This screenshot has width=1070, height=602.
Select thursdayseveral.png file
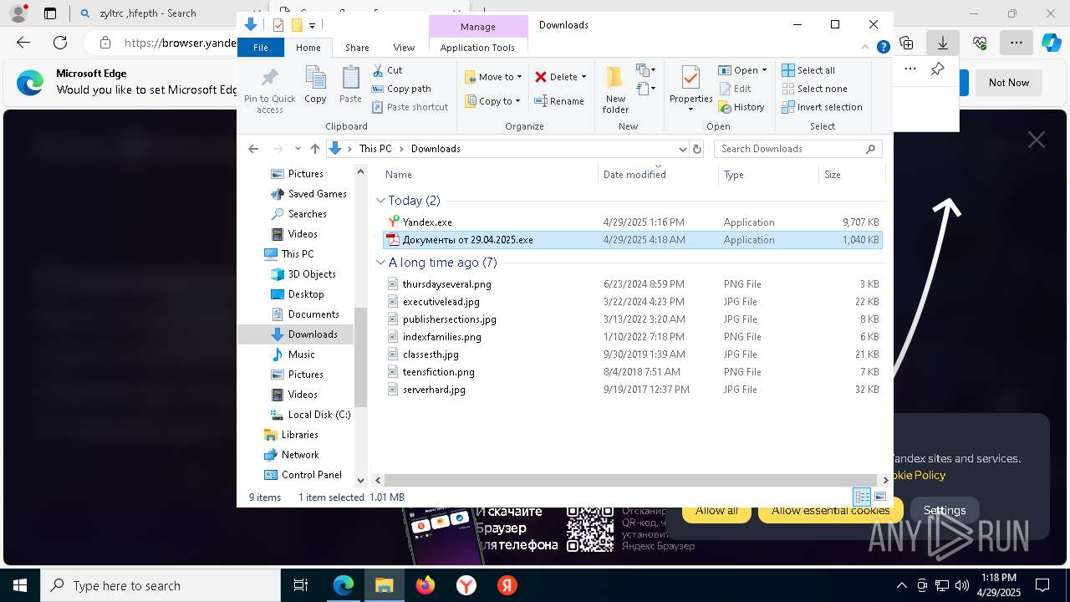coord(632,284)
